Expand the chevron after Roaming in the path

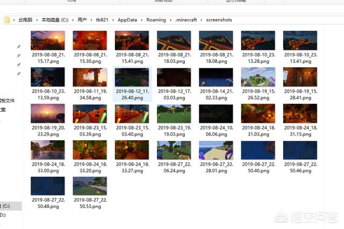[x=170, y=20]
